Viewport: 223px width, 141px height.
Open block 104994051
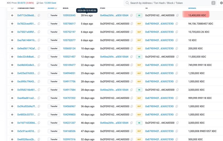[x=69, y=73]
